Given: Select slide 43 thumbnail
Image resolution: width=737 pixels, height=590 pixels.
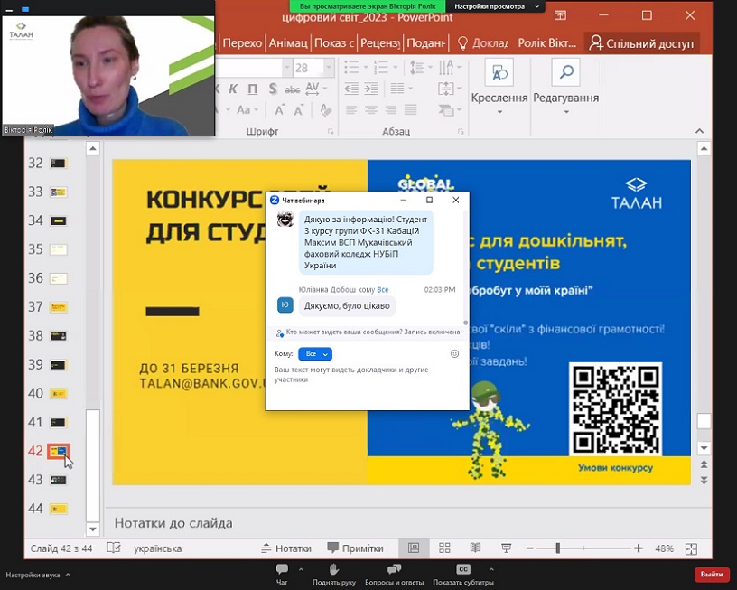Looking at the screenshot, I should tap(59, 480).
